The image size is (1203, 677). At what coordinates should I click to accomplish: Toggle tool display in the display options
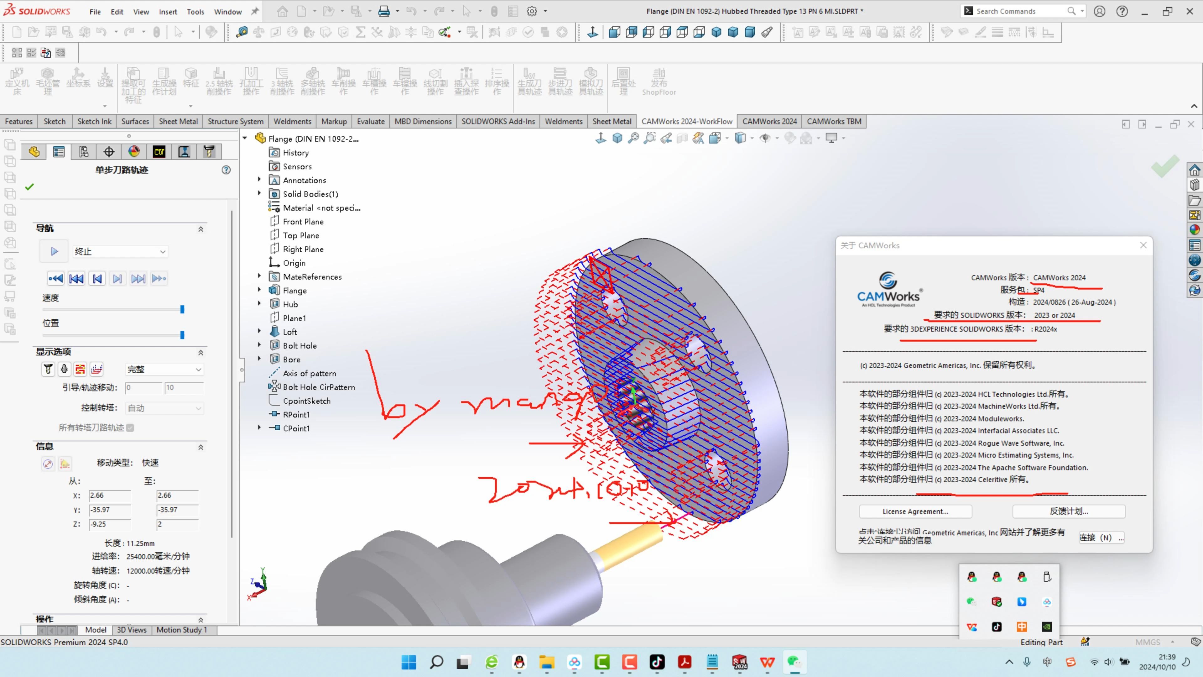(x=48, y=369)
